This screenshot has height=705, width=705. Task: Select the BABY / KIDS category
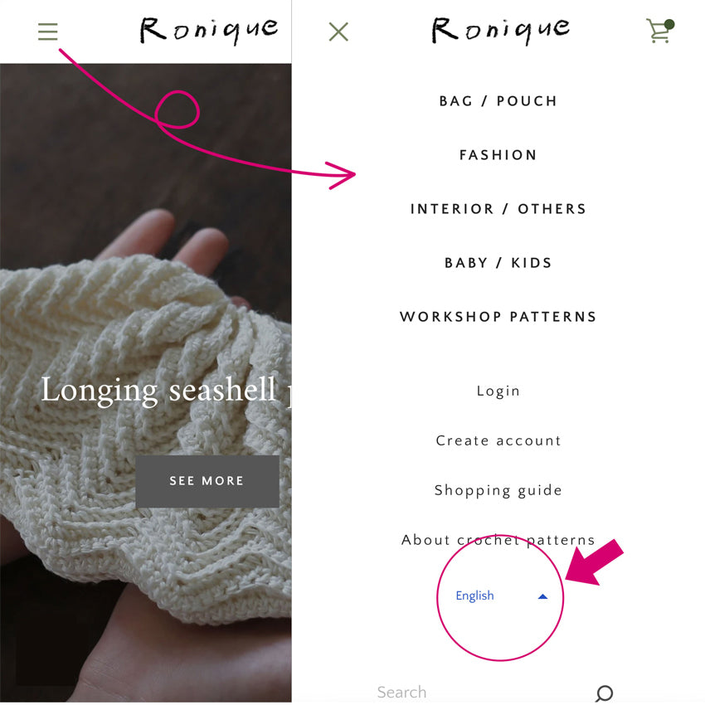click(x=498, y=263)
